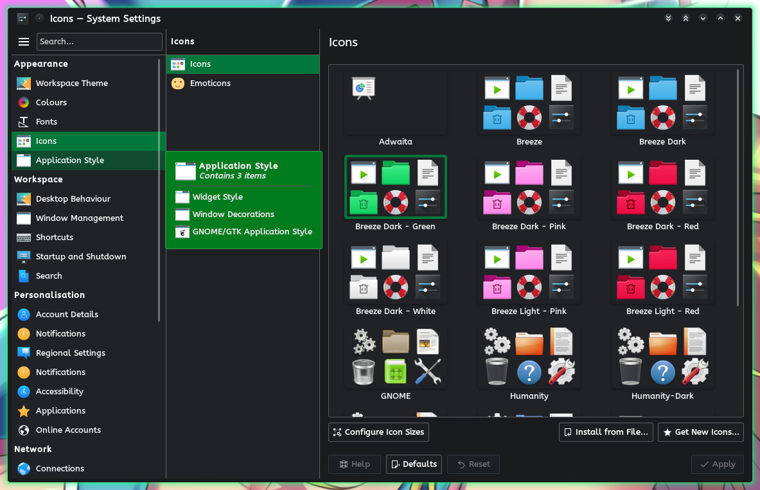
Task: Select the GNOME icon theme
Action: pyautogui.click(x=396, y=363)
